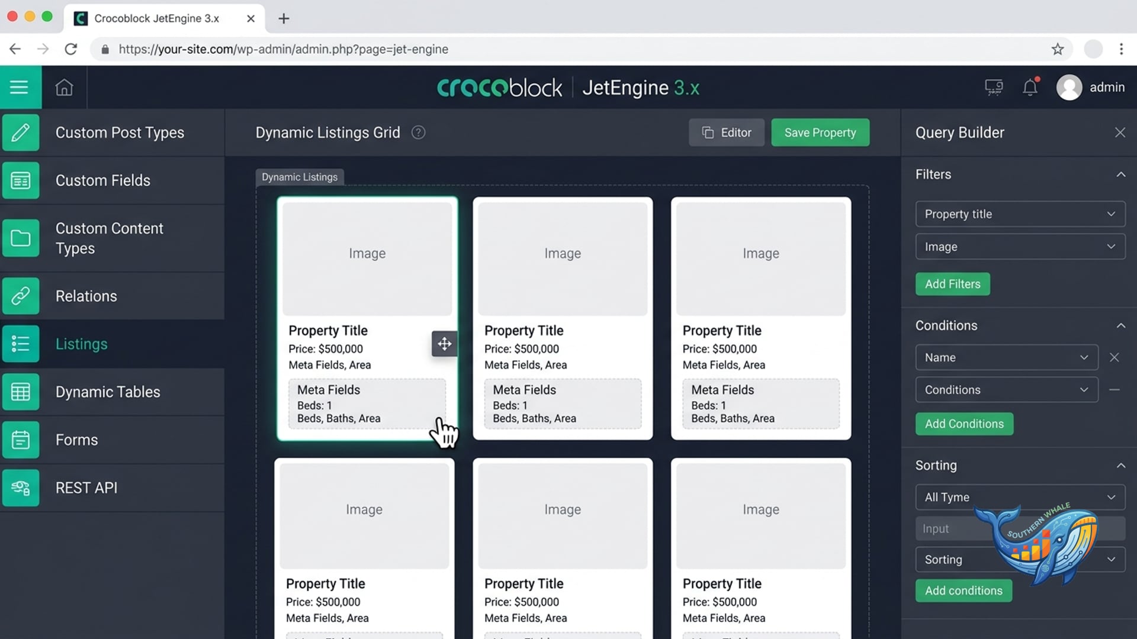Screen dimensions: 1137x639
Task: Reload the browser page
Action: (x=71, y=49)
